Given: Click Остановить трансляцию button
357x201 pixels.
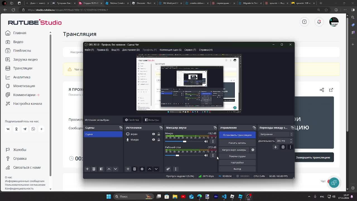Looking at the screenshot, I should [237, 135].
